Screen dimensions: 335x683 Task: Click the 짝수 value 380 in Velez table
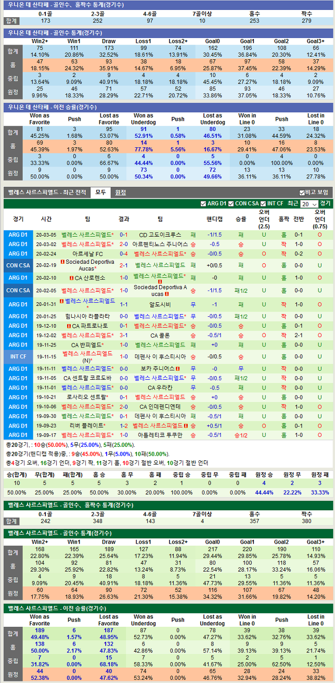[306, 521]
